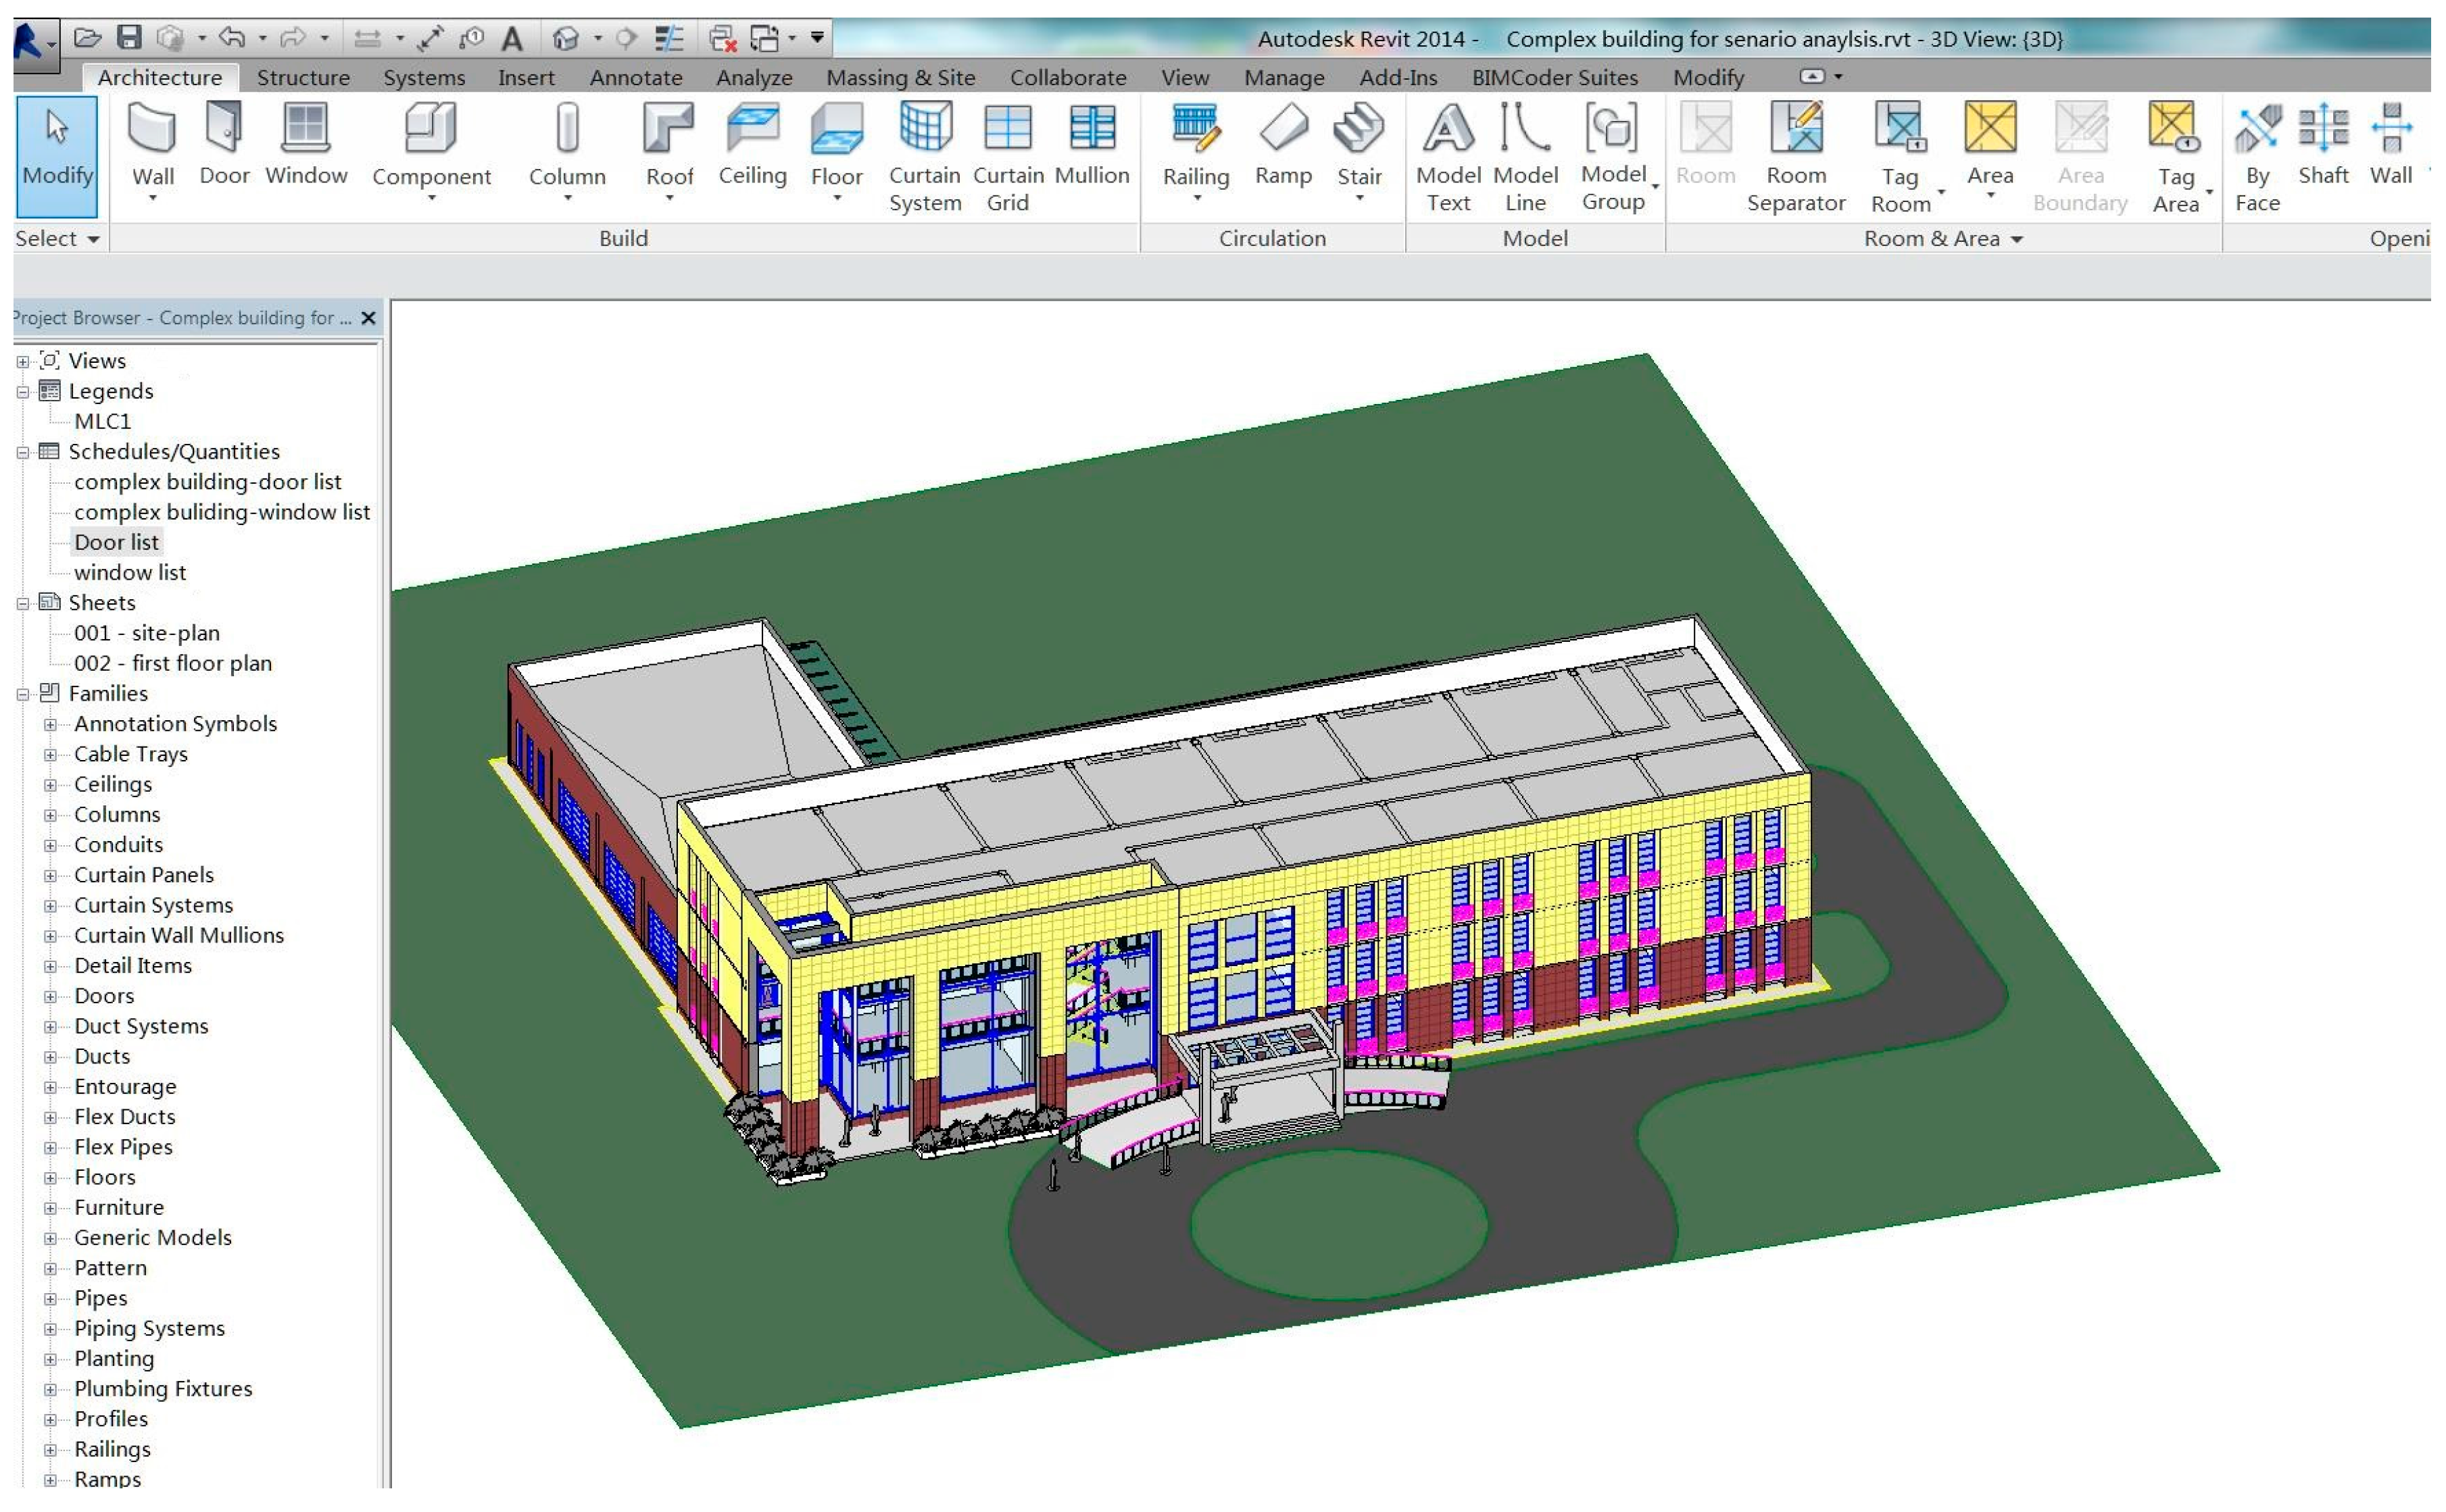
Task: Close the Project Browser panel
Action: click(x=368, y=318)
